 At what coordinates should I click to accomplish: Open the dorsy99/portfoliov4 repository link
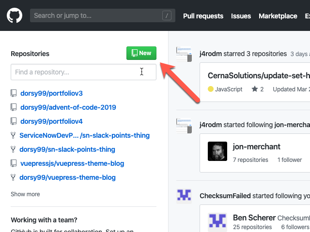[x=51, y=121]
